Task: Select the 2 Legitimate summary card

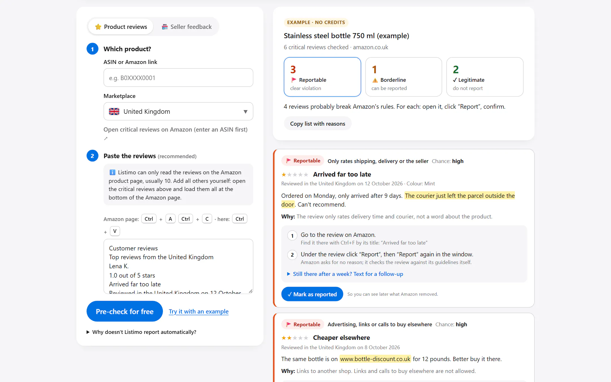Action: [485, 77]
